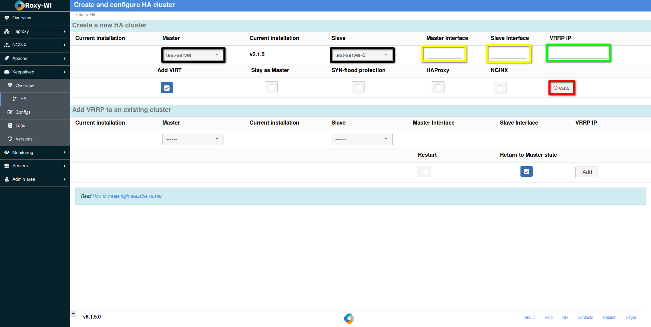Collapse the sidebar with the arrow icon
Screen dimensions: 651x327
[x=73, y=314]
